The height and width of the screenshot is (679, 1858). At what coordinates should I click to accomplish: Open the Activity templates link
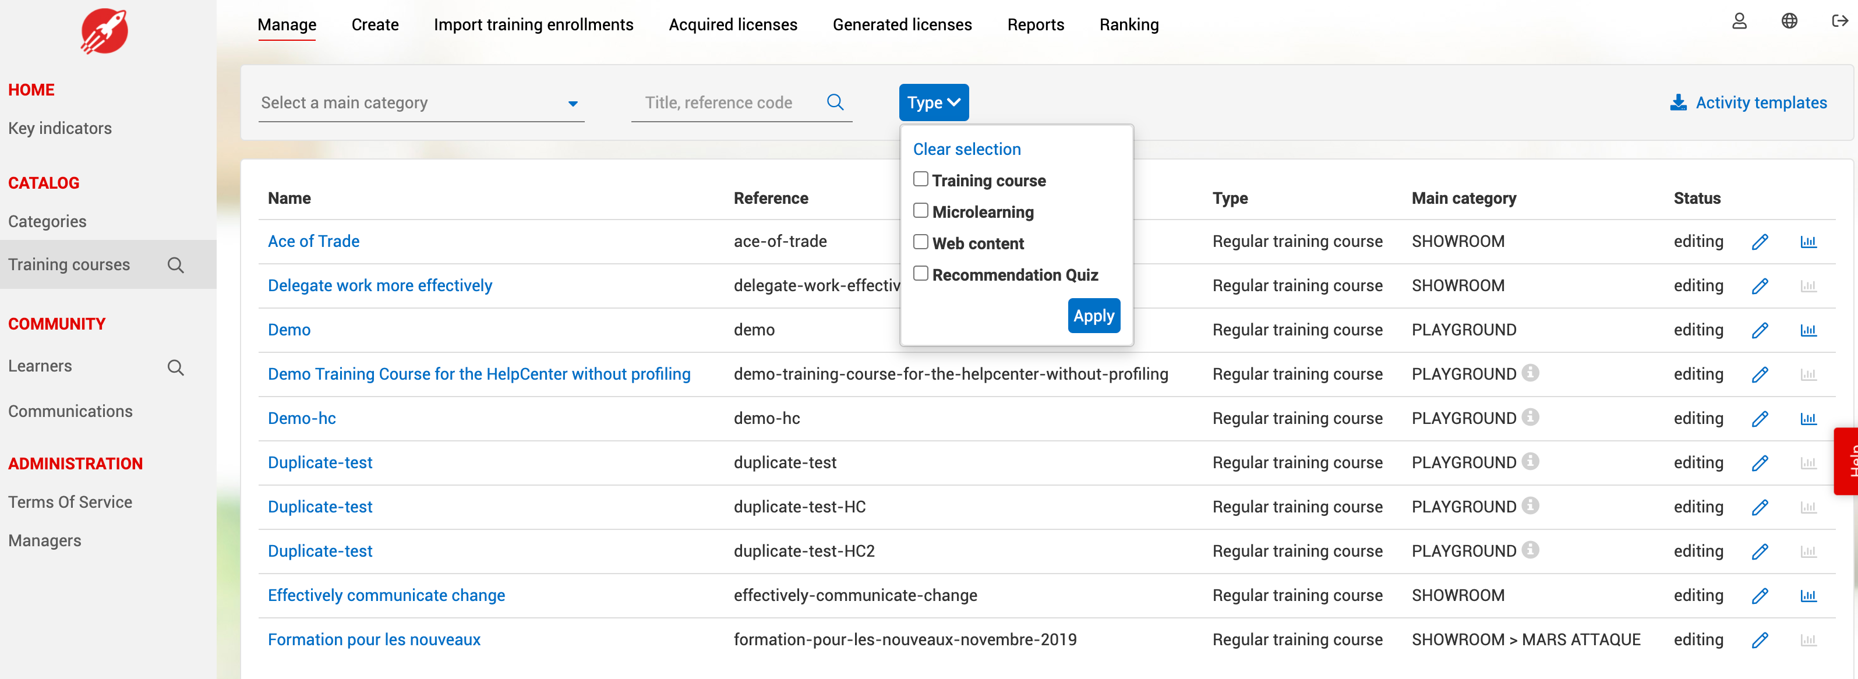[x=1761, y=102]
